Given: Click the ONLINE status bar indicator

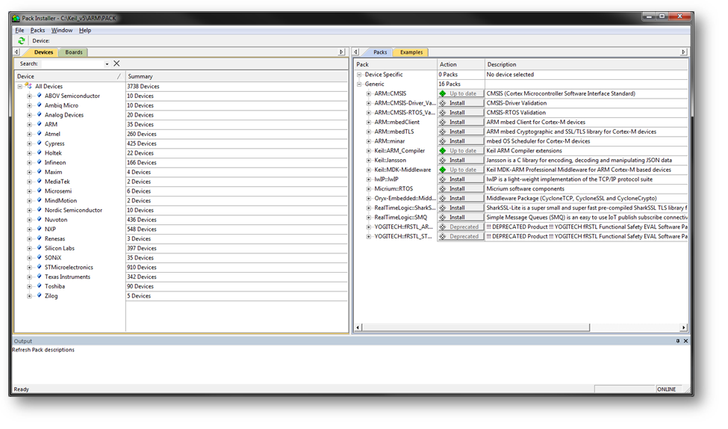Looking at the screenshot, I should [667, 389].
